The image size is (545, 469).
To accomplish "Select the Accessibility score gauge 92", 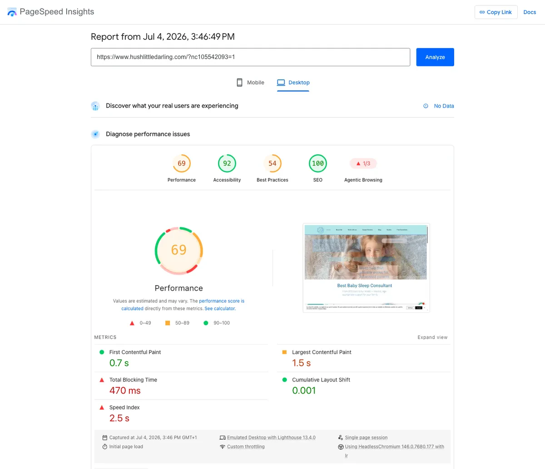I will tap(227, 163).
